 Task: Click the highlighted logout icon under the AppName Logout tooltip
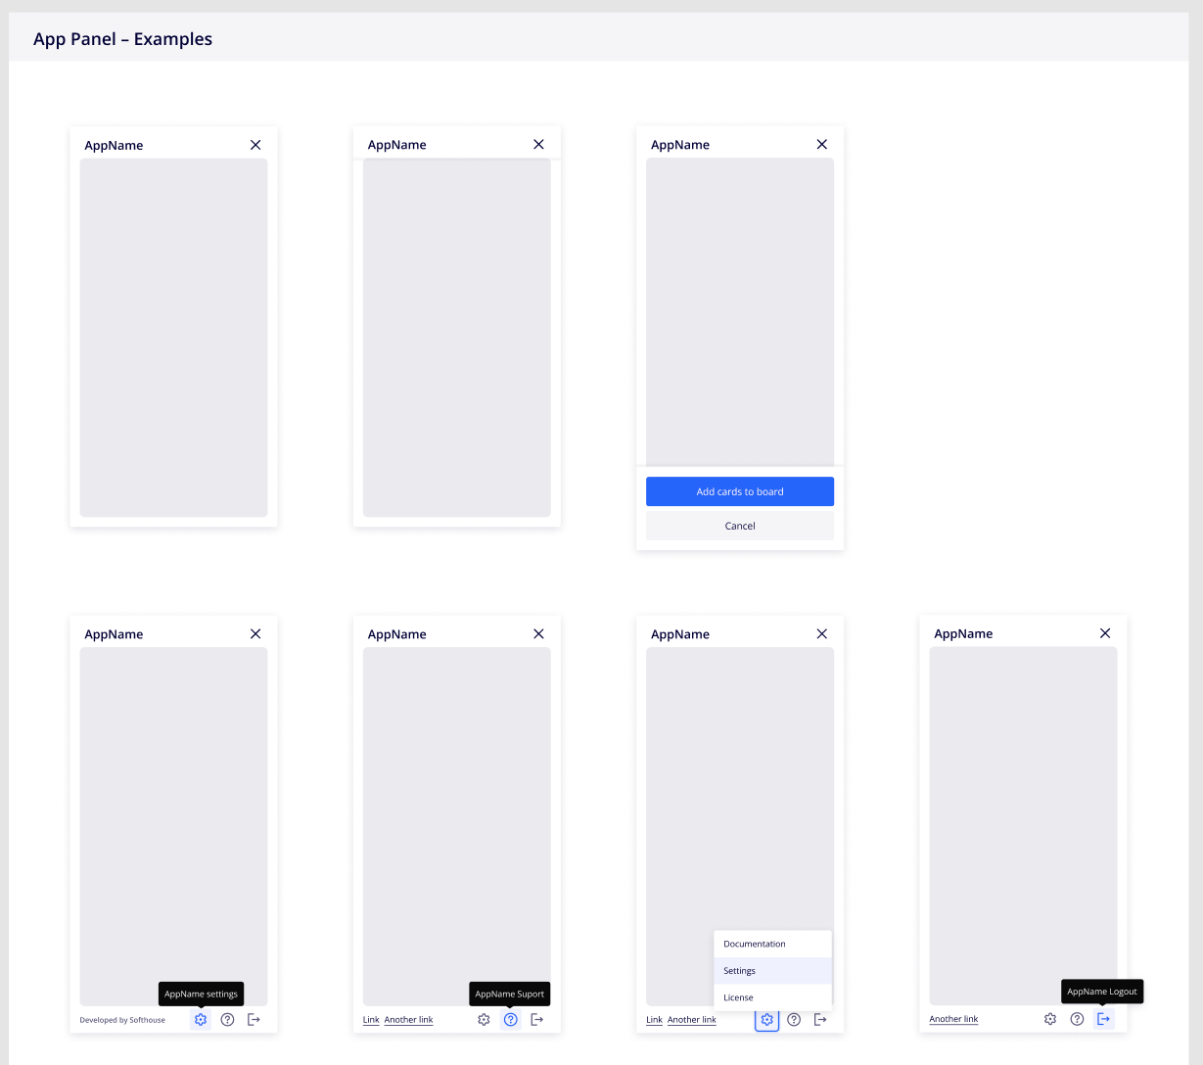(x=1103, y=1019)
